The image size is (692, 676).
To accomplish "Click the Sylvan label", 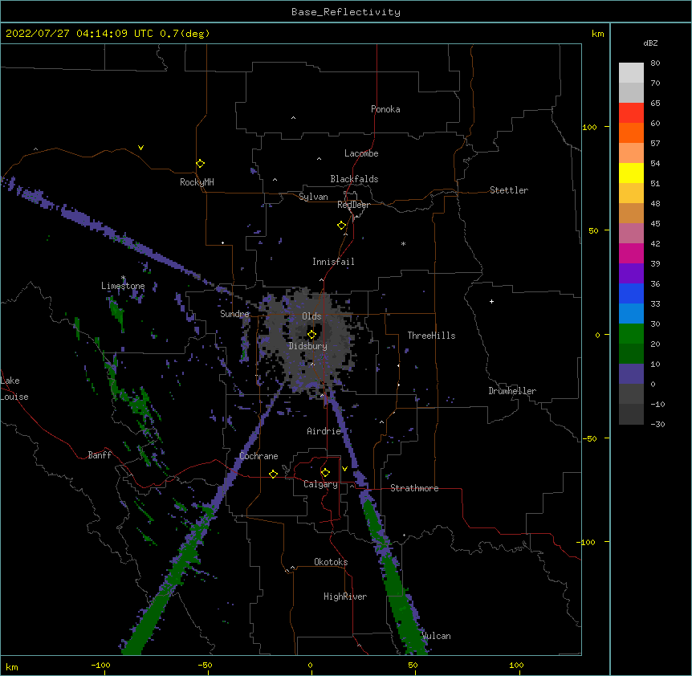I will (313, 197).
